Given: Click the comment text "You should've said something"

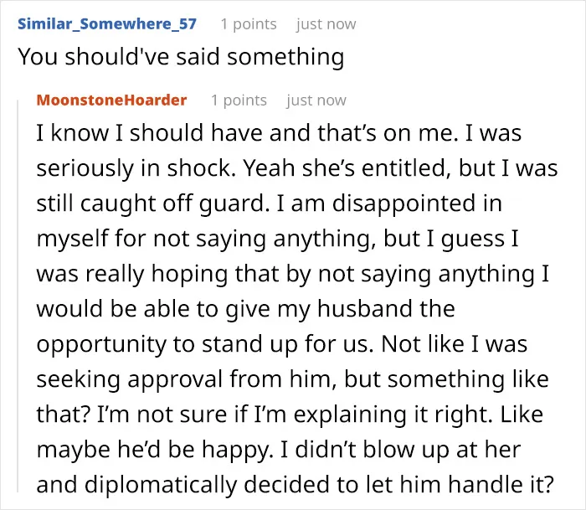Looking at the screenshot, I should point(181,57).
